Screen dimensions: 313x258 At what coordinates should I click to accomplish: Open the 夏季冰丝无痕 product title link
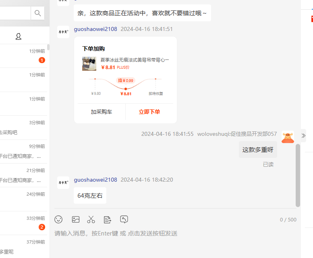[x=135, y=60]
